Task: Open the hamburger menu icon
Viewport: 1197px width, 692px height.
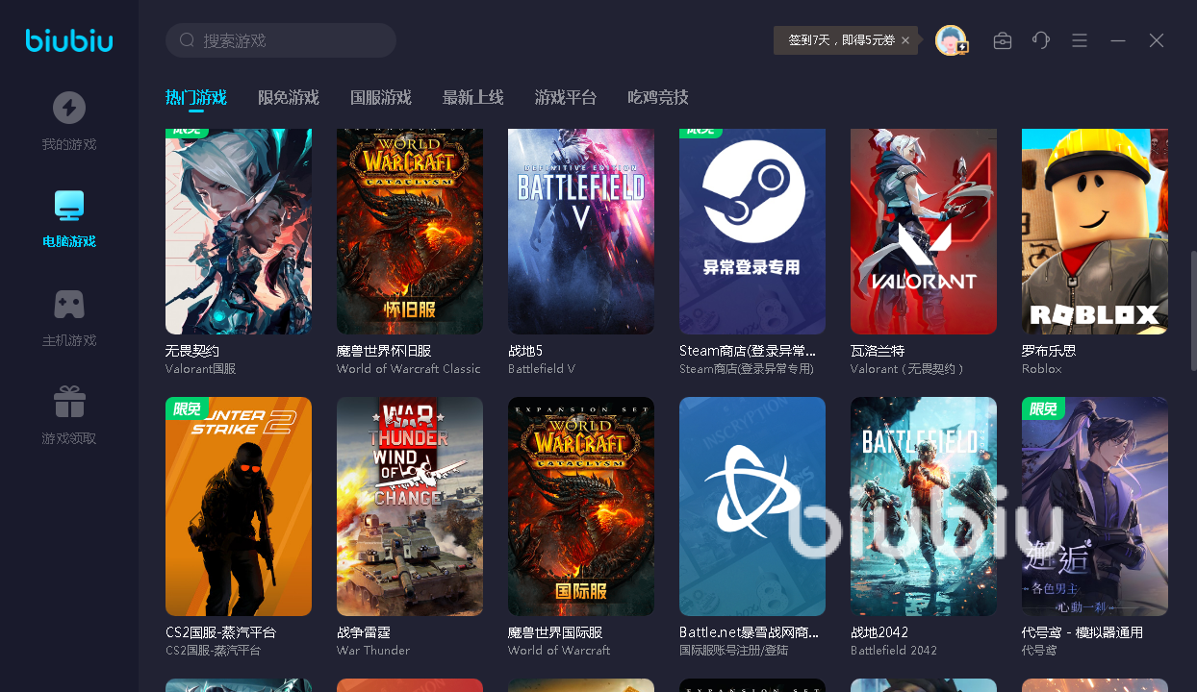Action: [1080, 40]
